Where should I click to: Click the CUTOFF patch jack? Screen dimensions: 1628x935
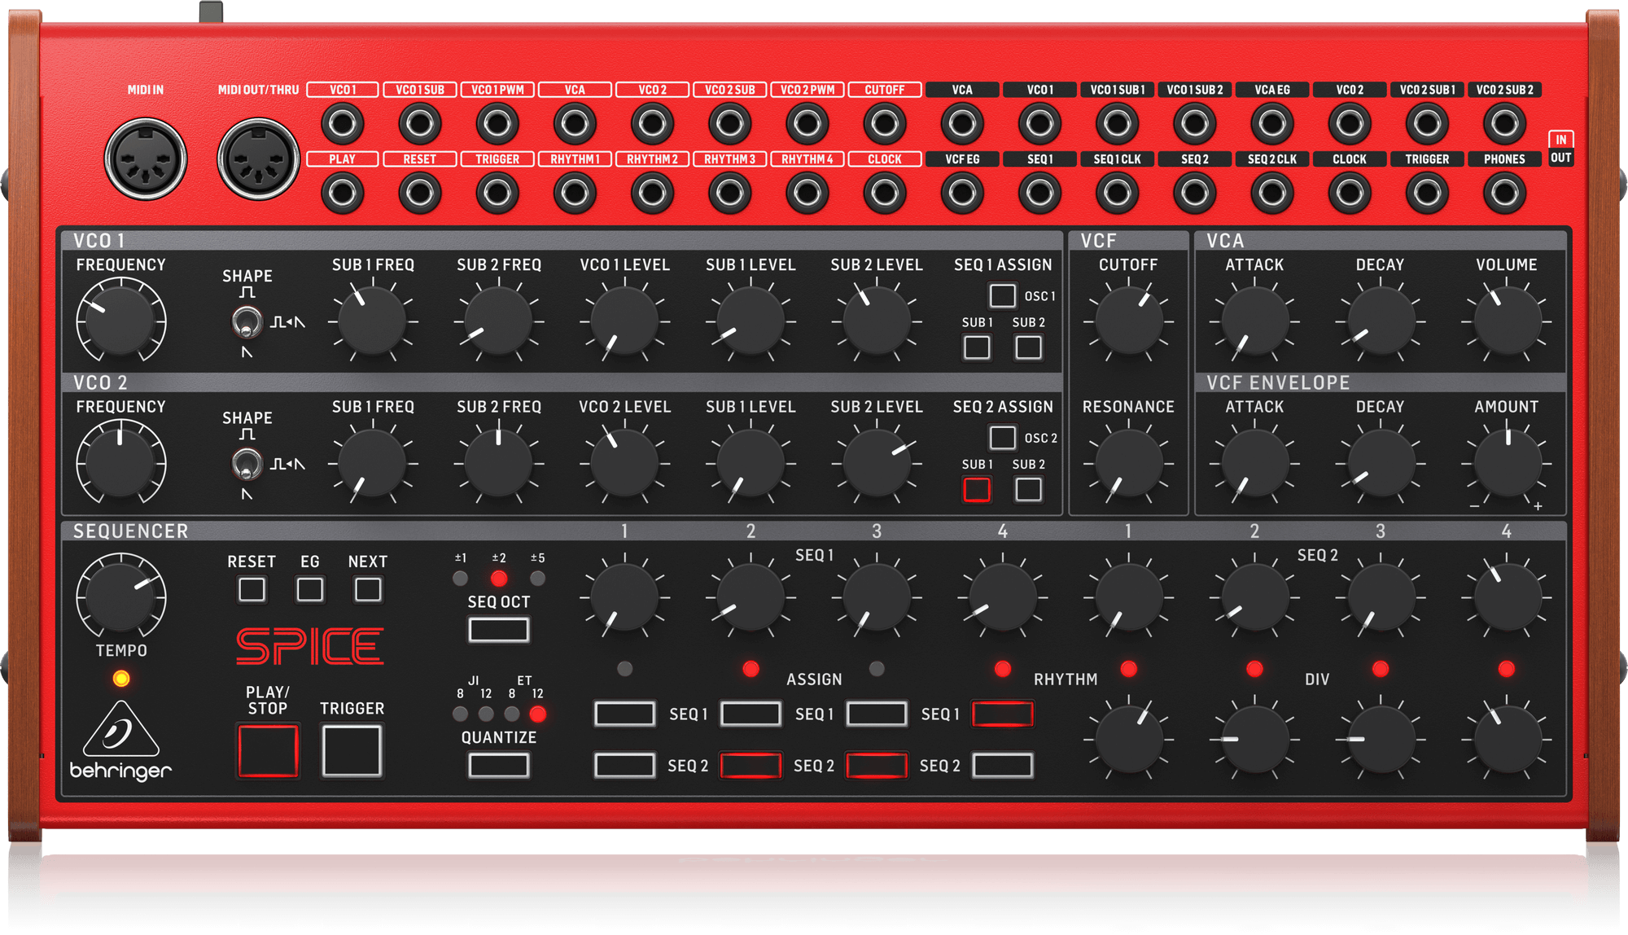tap(885, 124)
